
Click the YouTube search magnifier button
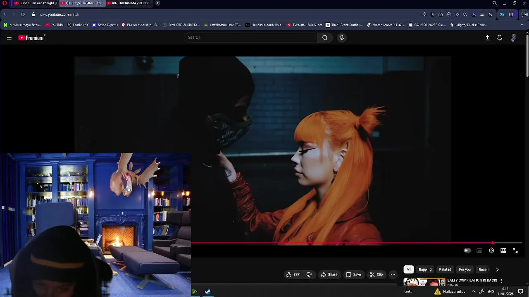coord(325,38)
